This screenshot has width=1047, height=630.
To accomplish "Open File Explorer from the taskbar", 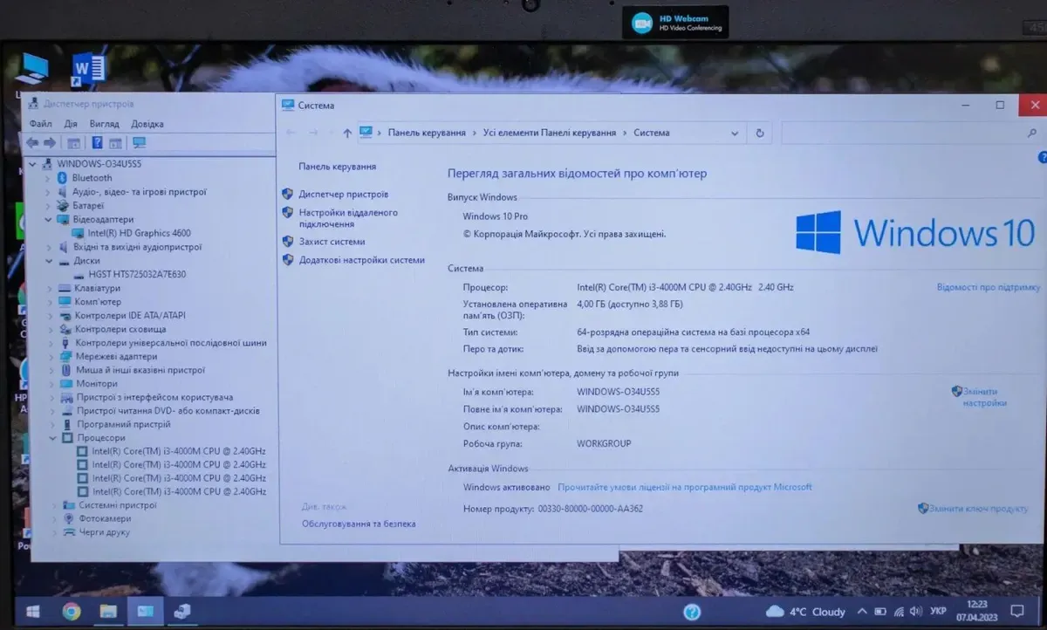I will (108, 611).
